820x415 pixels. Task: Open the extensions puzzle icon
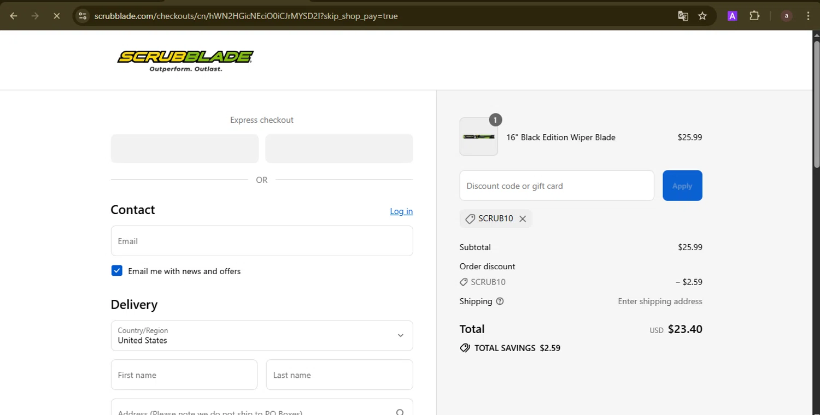point(754,16)
